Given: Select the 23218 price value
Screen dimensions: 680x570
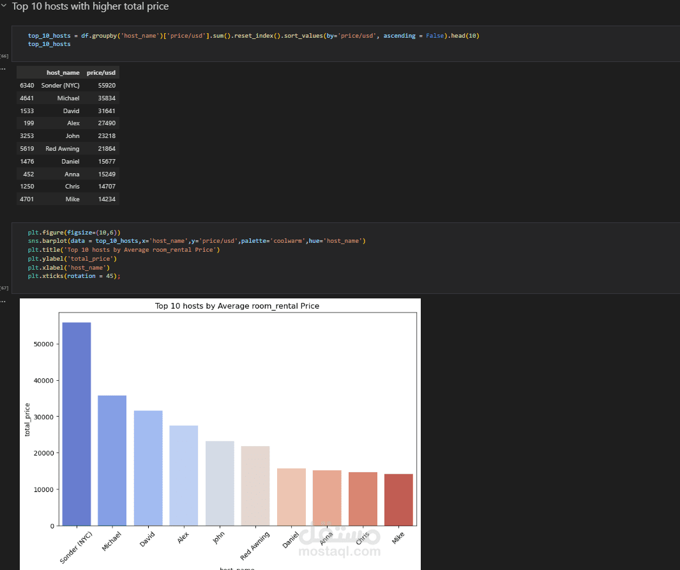Looking at the screenshot, I should click(x=107, y=136).
